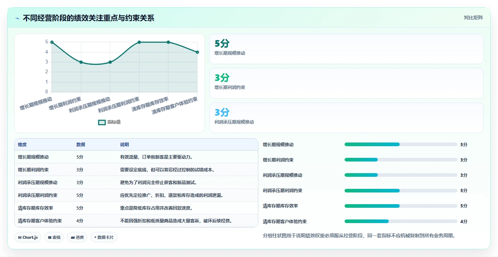The image size is (498, 257).
Task: Click the 4分 value beside the last progress bar
Action: 464,221
